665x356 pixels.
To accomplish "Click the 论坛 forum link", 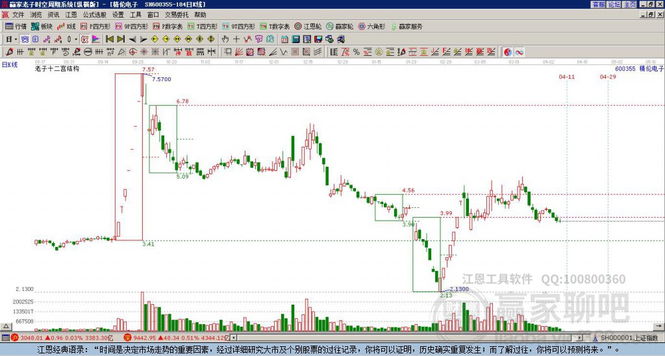I will coord(614,5).
